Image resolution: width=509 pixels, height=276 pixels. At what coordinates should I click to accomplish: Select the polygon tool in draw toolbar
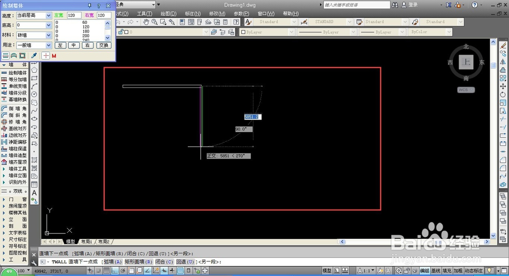point(34,70)
